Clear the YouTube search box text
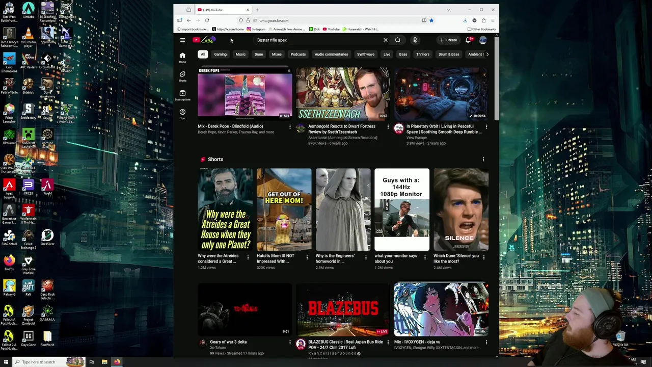Screen dimensions: 652x367 (386, 40)
